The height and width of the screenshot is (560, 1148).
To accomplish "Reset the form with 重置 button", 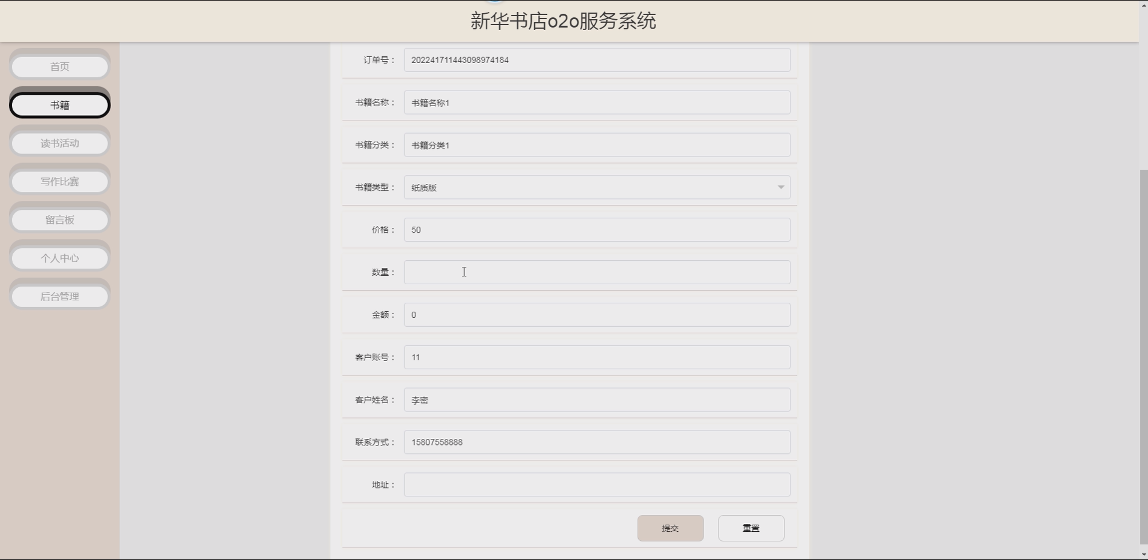I will pyautogui.click(x=752, y=528).
